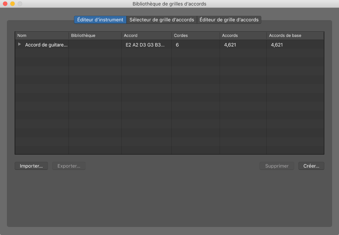The height and width of the screenshot is (235, 339).
Task: Open the Éditeur de grille d'accords tab
Action: pos(229,20)
